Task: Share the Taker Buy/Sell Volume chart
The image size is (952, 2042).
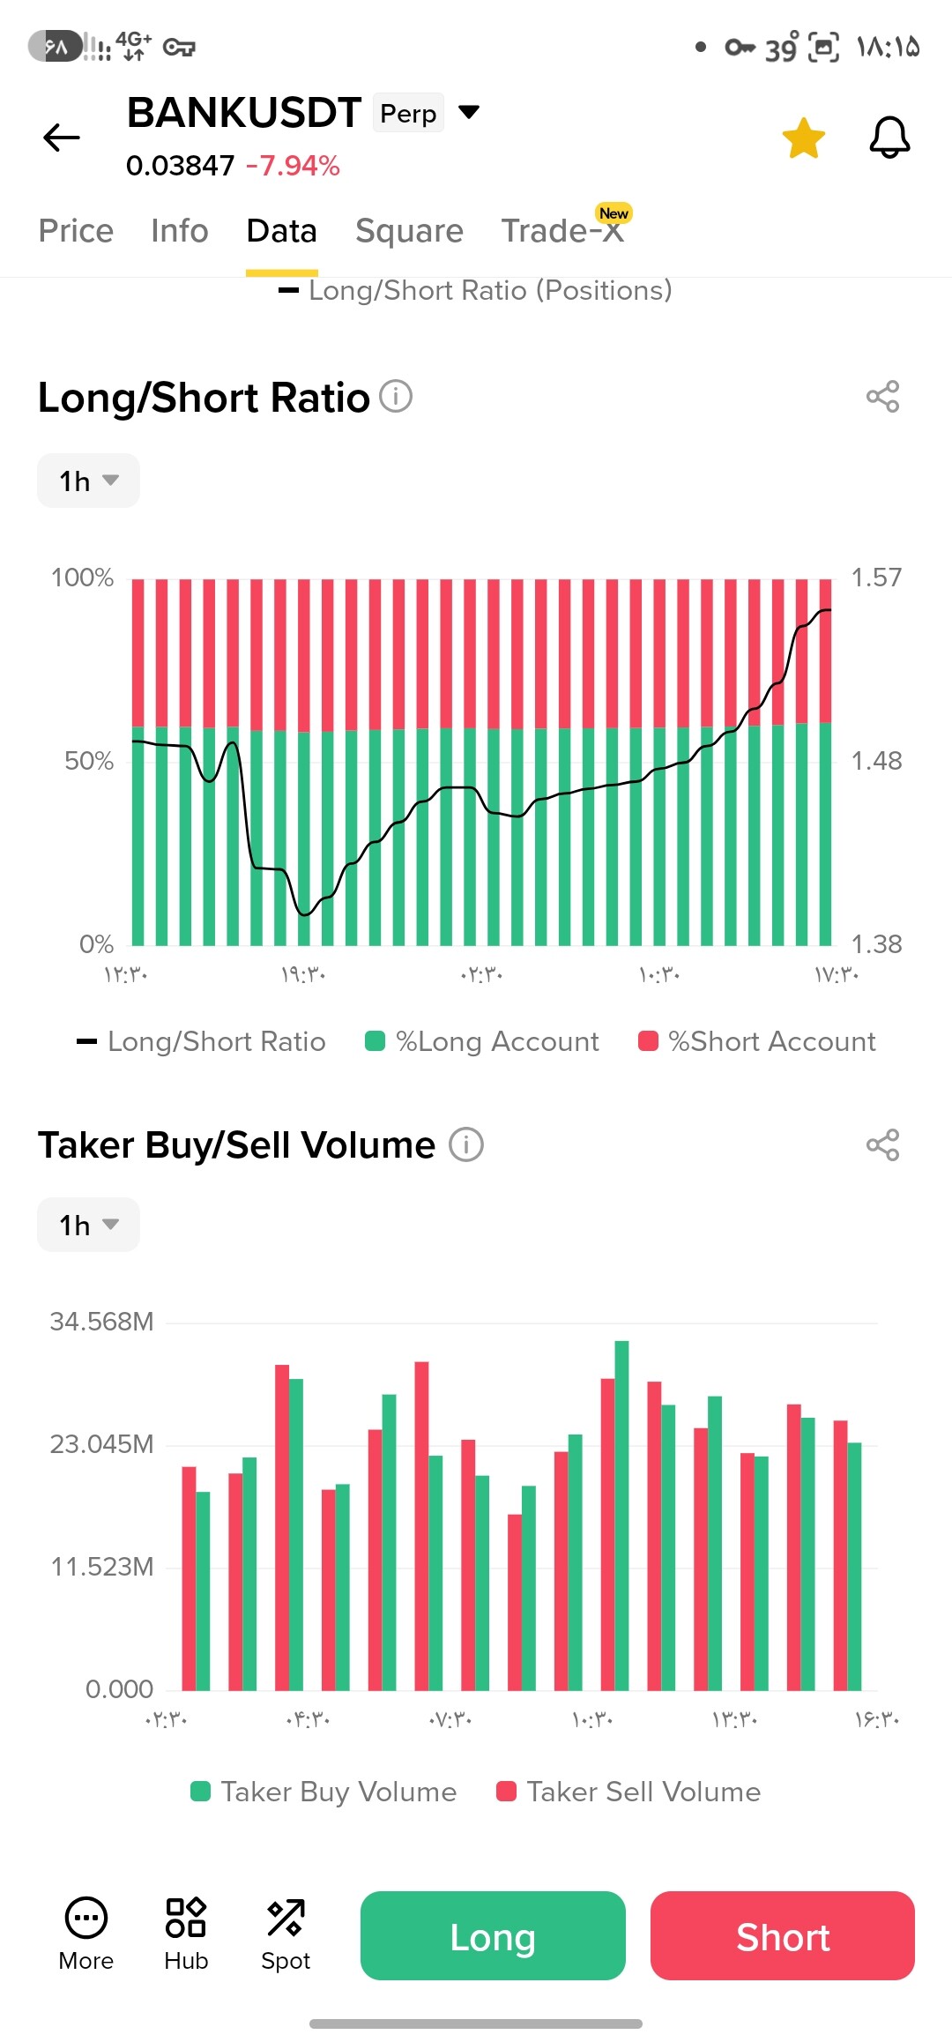Action: [882, 1145]
